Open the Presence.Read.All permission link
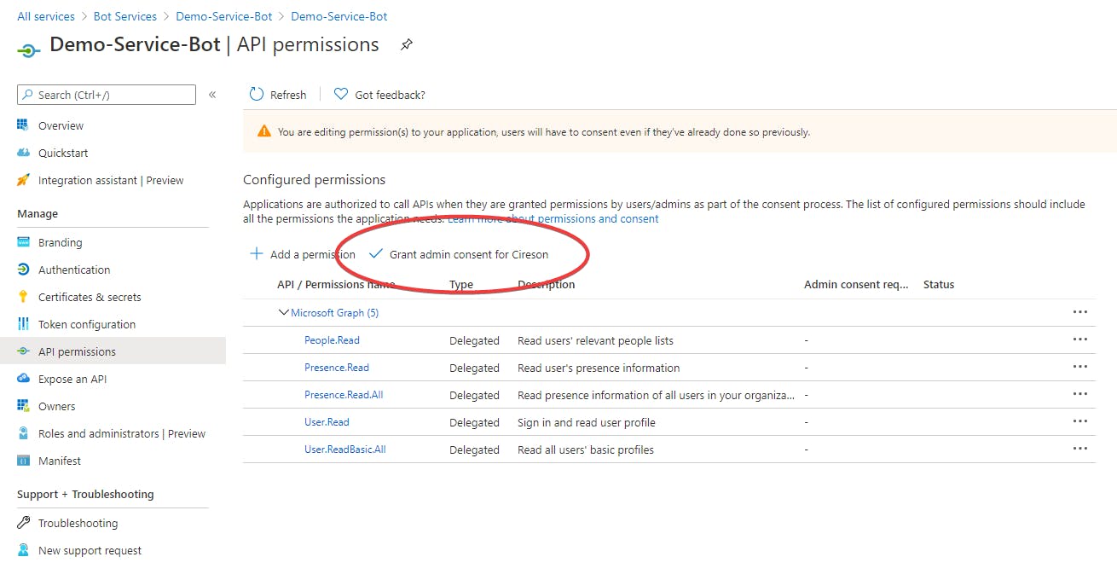The image size is (1117, 580). click(x=344, y=395)
